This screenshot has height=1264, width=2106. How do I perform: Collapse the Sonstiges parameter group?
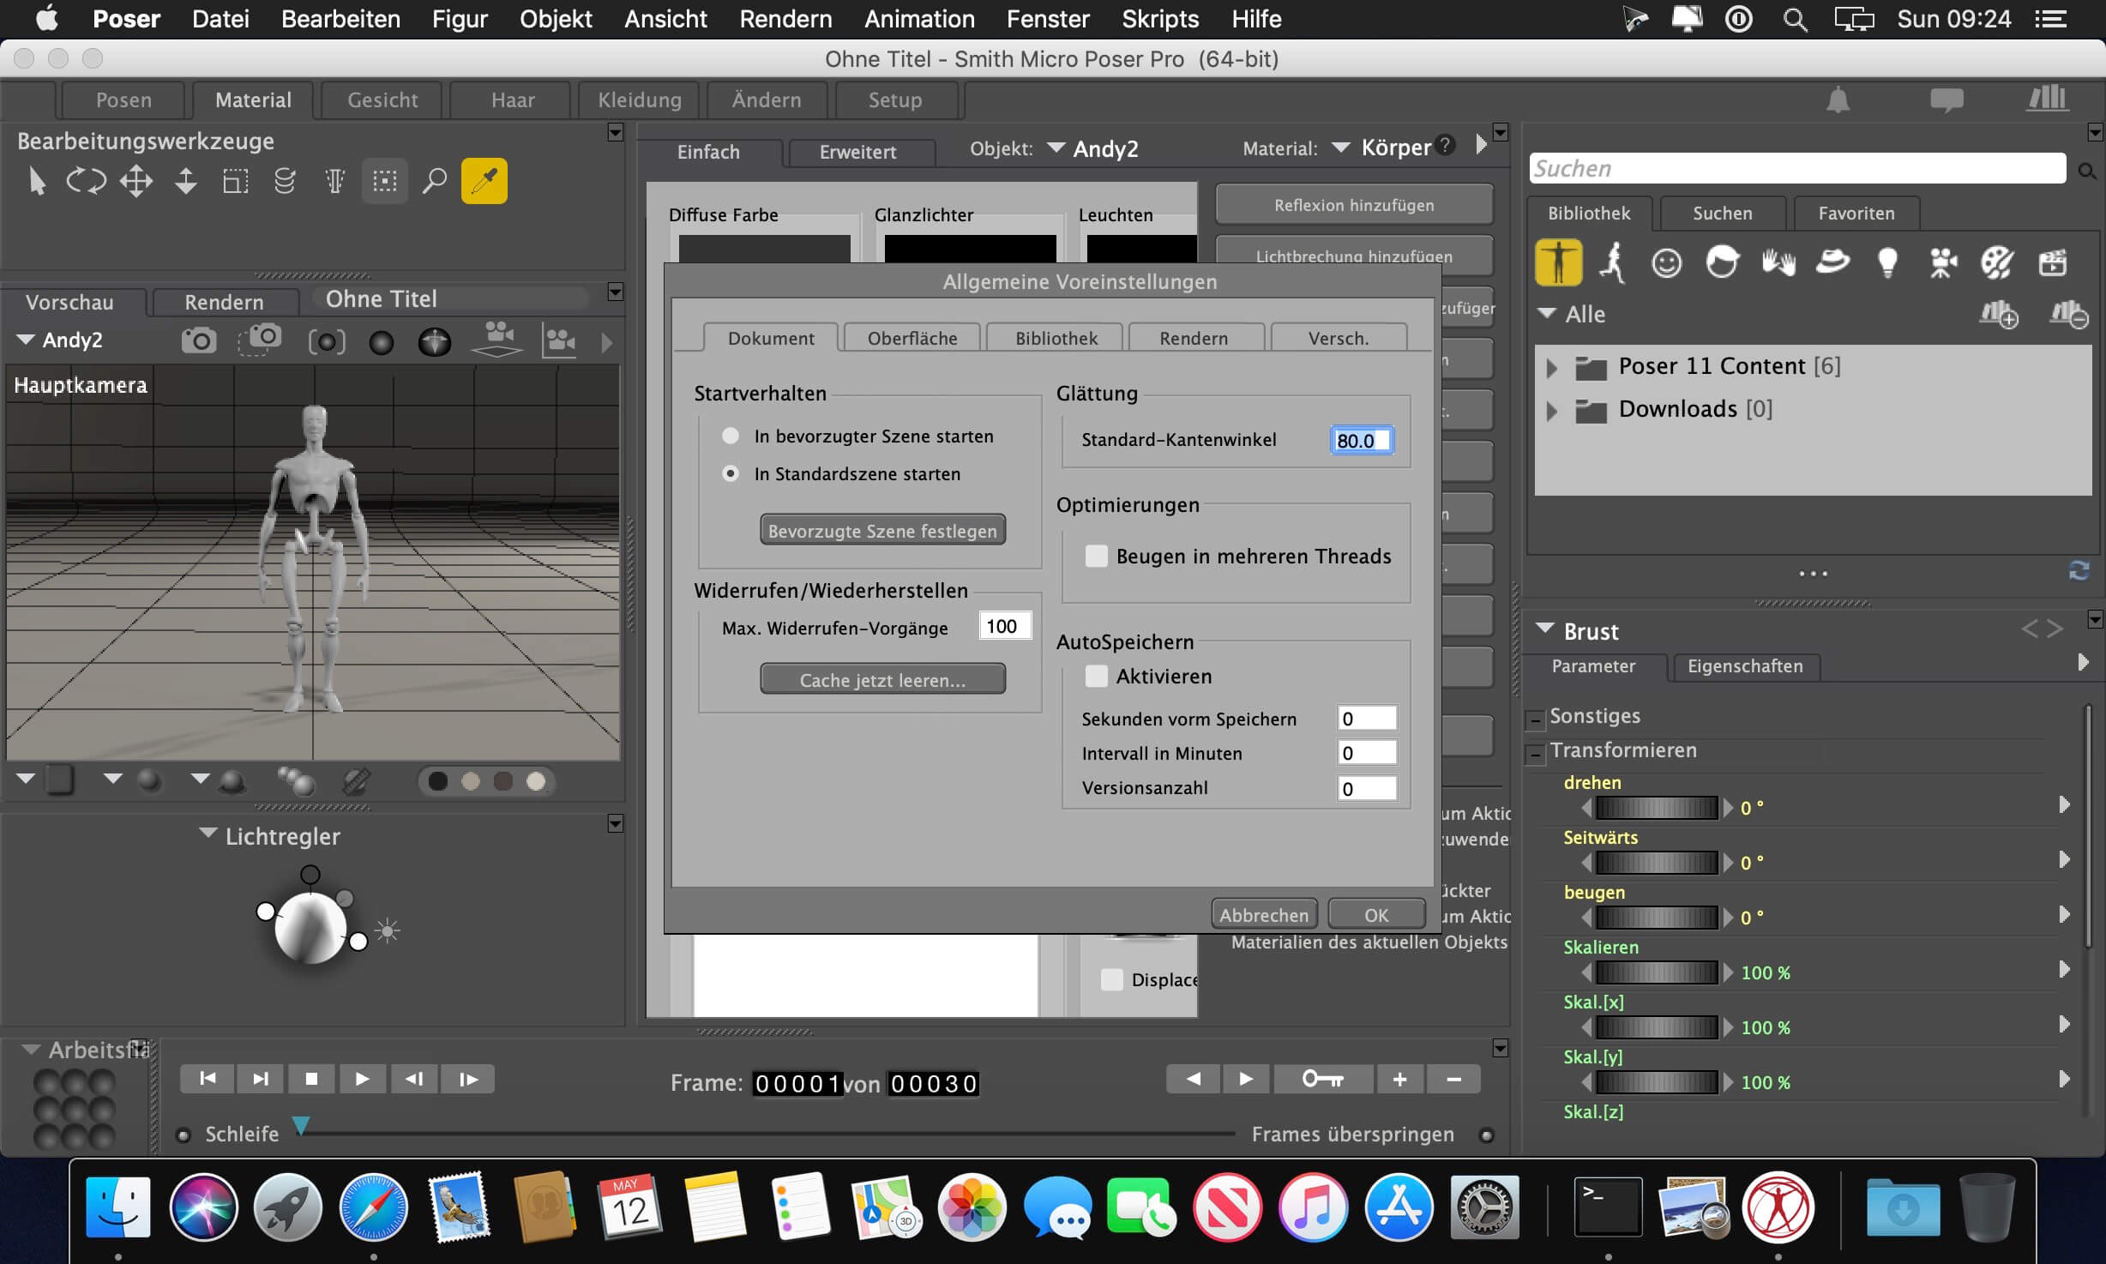[x=1535, y=719]
